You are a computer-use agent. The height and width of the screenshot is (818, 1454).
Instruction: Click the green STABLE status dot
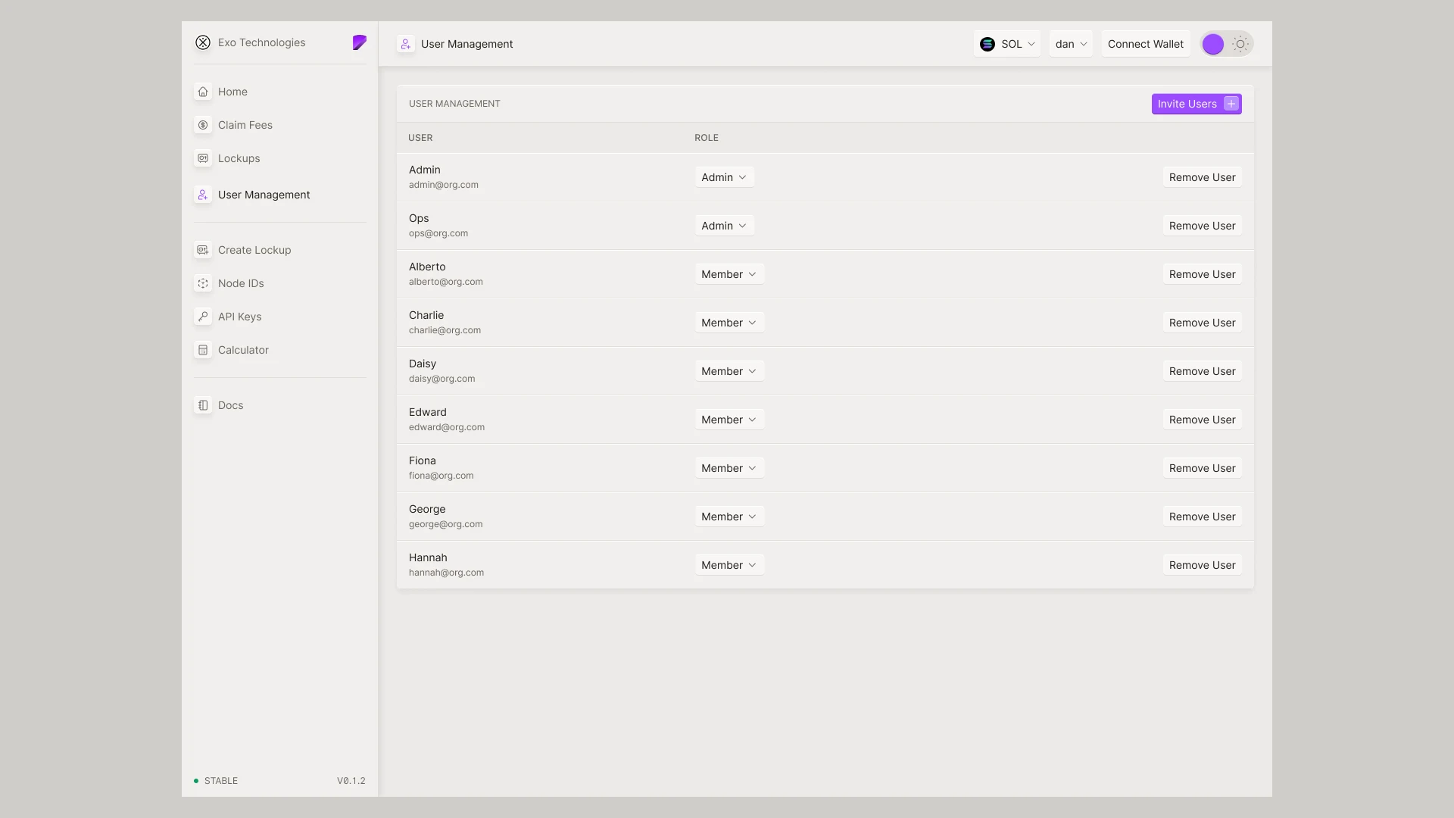pyautogui.click(x=196, y=781)
